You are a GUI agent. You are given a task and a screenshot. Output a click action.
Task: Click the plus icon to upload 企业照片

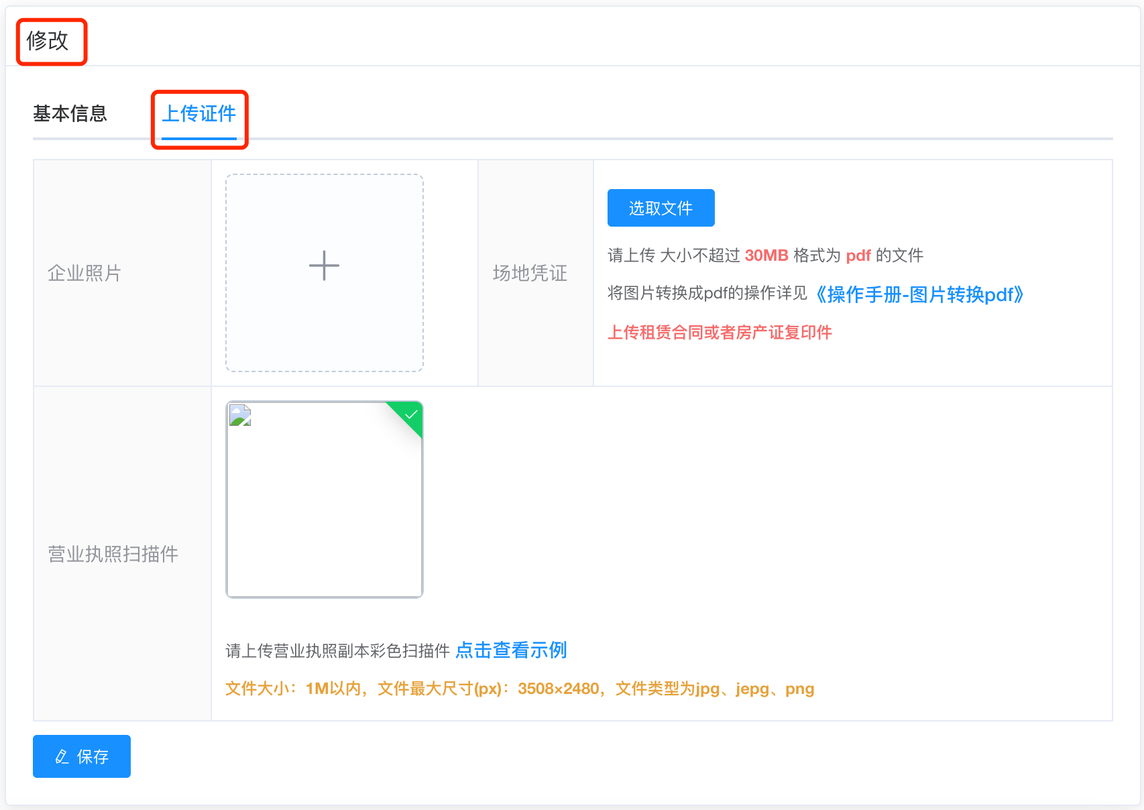pos(324,266)
